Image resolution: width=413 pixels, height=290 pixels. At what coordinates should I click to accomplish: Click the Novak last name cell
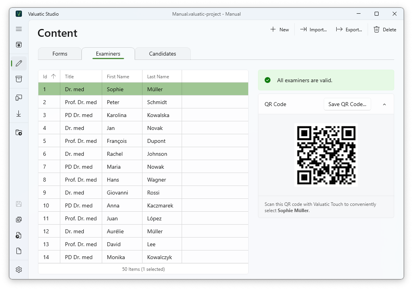coord(162,128)
